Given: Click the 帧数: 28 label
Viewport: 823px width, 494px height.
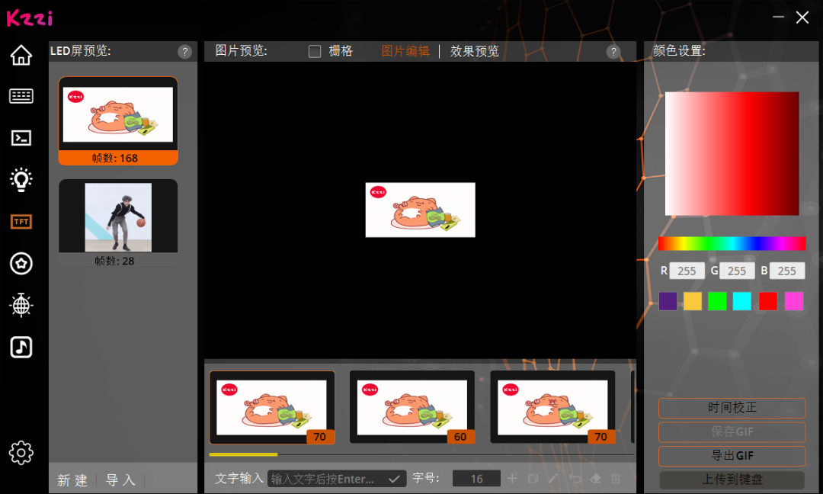Looking at the screenshot, I should (x=114, y=261).
